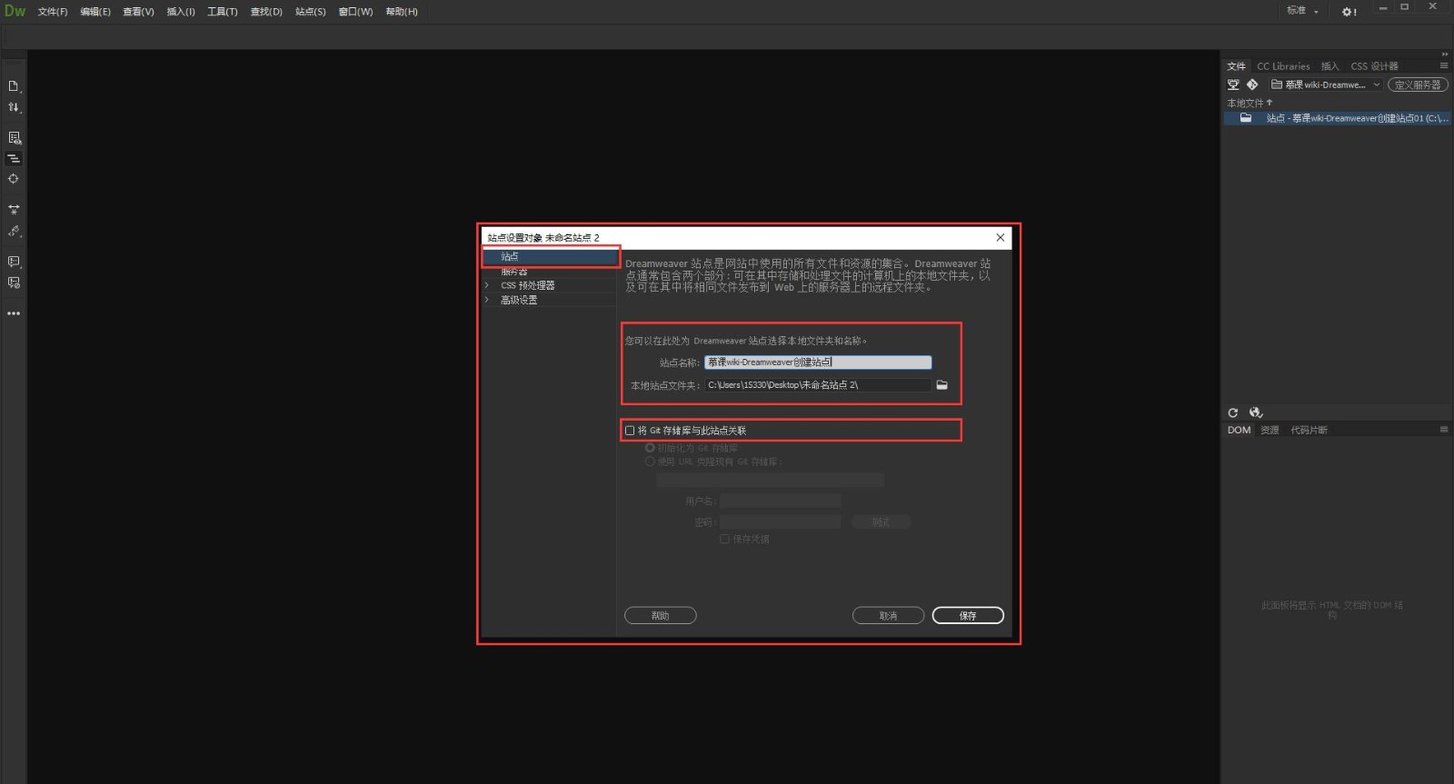Click the File Management arrows icon
Screen dimensions: 1454x784
pyautogui.click(x=14, y=107)
